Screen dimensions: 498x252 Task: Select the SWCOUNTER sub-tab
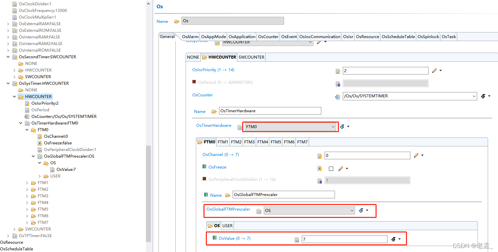(251, 57)
